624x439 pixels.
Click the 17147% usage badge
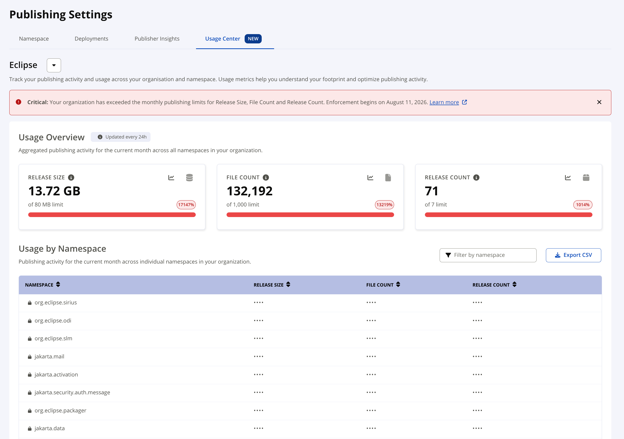point(186,205)
